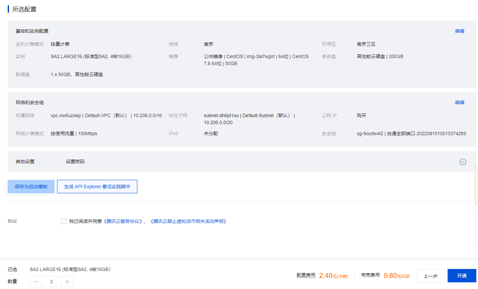Viewport: 478px width, 289px height.
Task: Generate API Explorer 最佳实践脚本
Action: click(x=97, y=186)
